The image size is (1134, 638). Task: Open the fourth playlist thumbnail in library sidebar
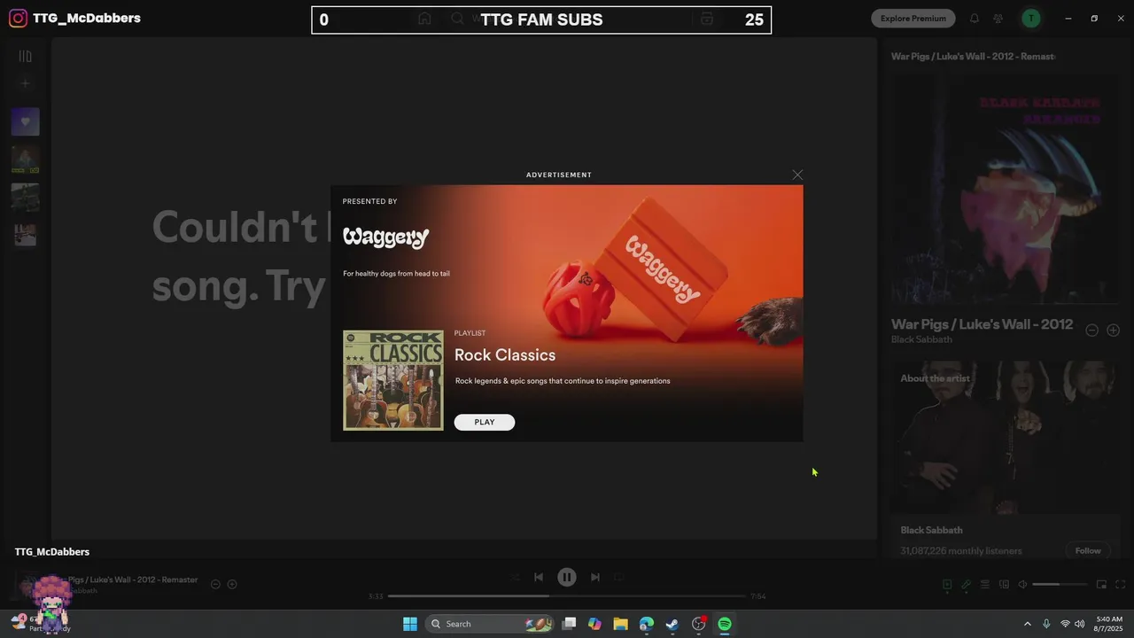[26, 235]
